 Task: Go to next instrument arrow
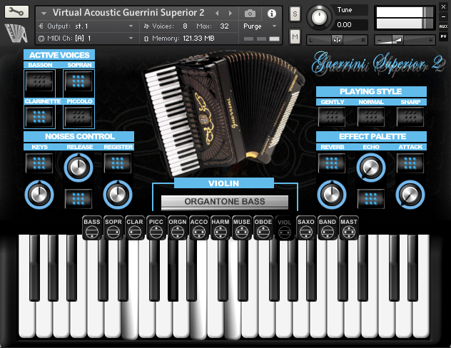(230, 14)
